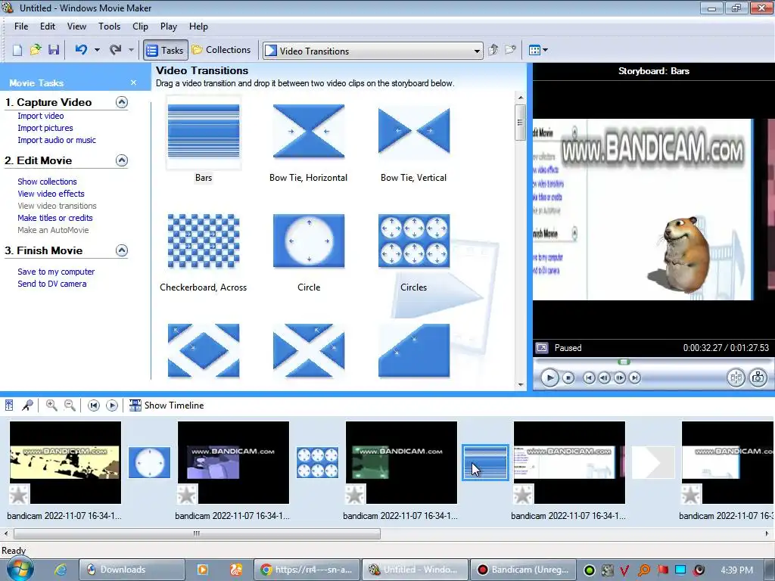
Task: Click the Show collections link
Action: 47,182
